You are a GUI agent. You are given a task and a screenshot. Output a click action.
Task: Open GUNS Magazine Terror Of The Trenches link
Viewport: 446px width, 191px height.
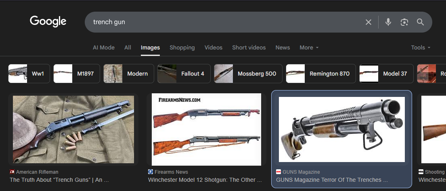(332, 180)
